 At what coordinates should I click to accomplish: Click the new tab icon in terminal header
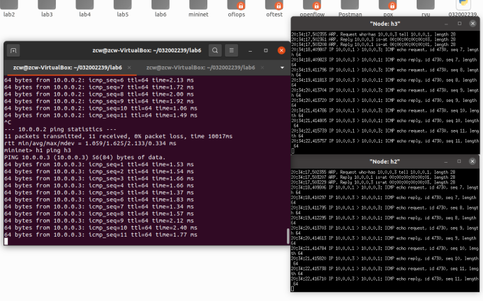pos(13,50)
